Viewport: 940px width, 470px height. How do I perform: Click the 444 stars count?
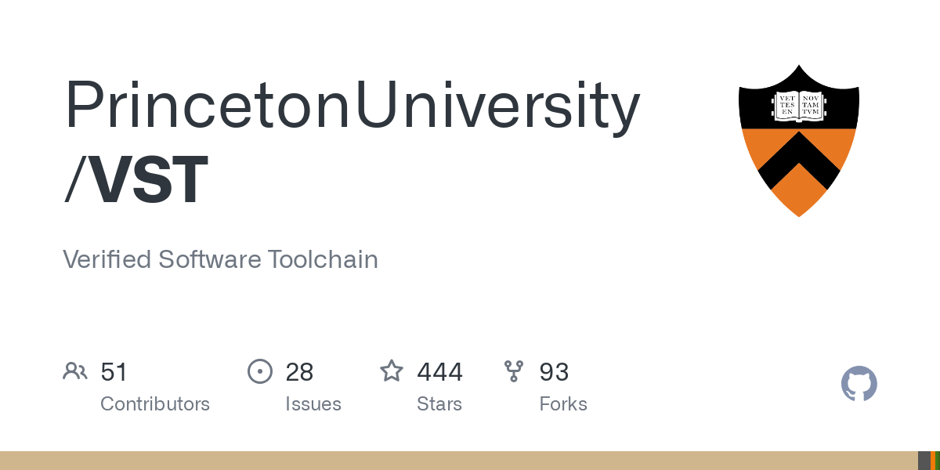[x=439, y=371]
